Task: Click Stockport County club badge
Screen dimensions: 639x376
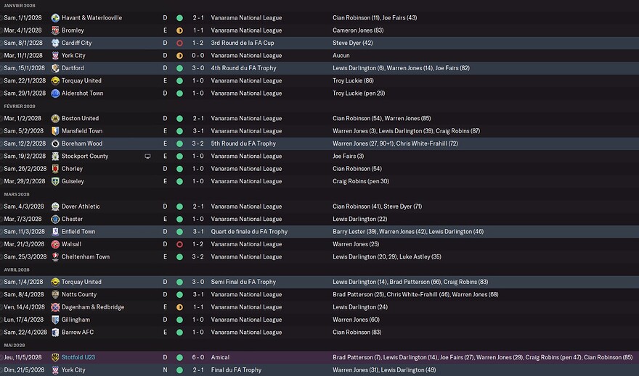Action: click(55, 156)
